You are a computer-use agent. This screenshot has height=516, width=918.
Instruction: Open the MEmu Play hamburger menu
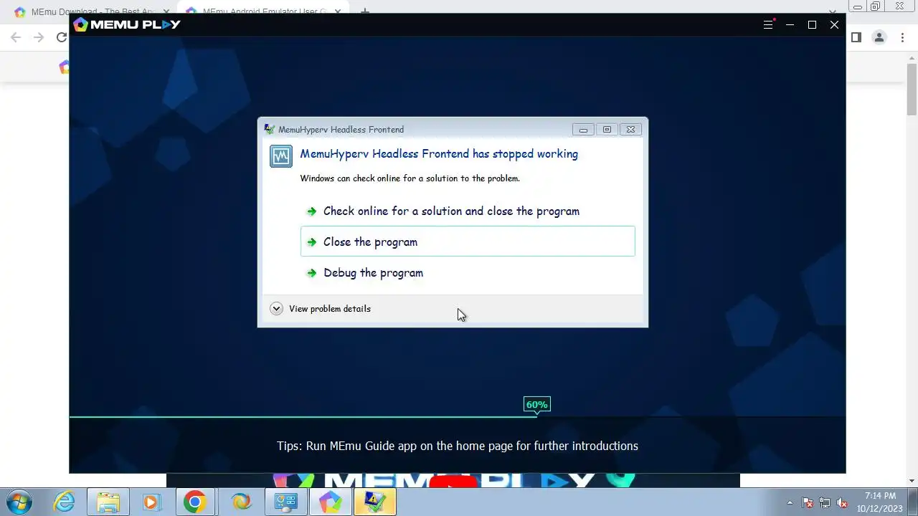(x=768, y=24)
